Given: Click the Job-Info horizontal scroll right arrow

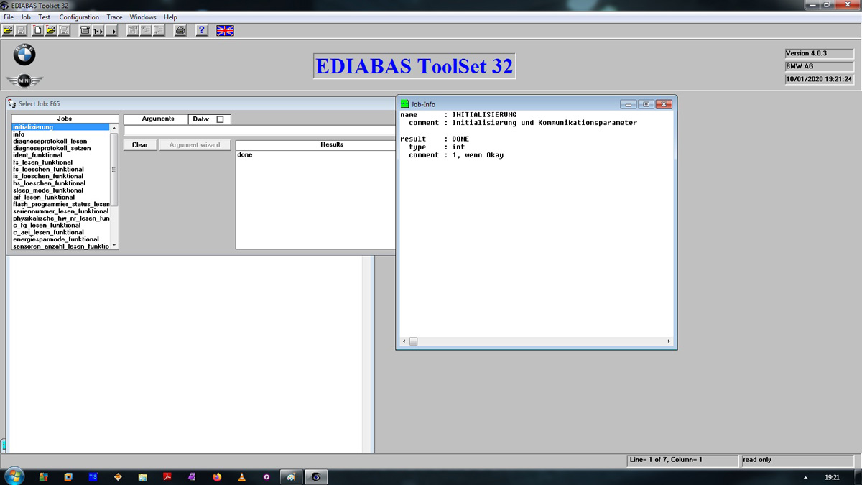Looking at the screenshot, I should pyautogui.click(x=669, y=341).
